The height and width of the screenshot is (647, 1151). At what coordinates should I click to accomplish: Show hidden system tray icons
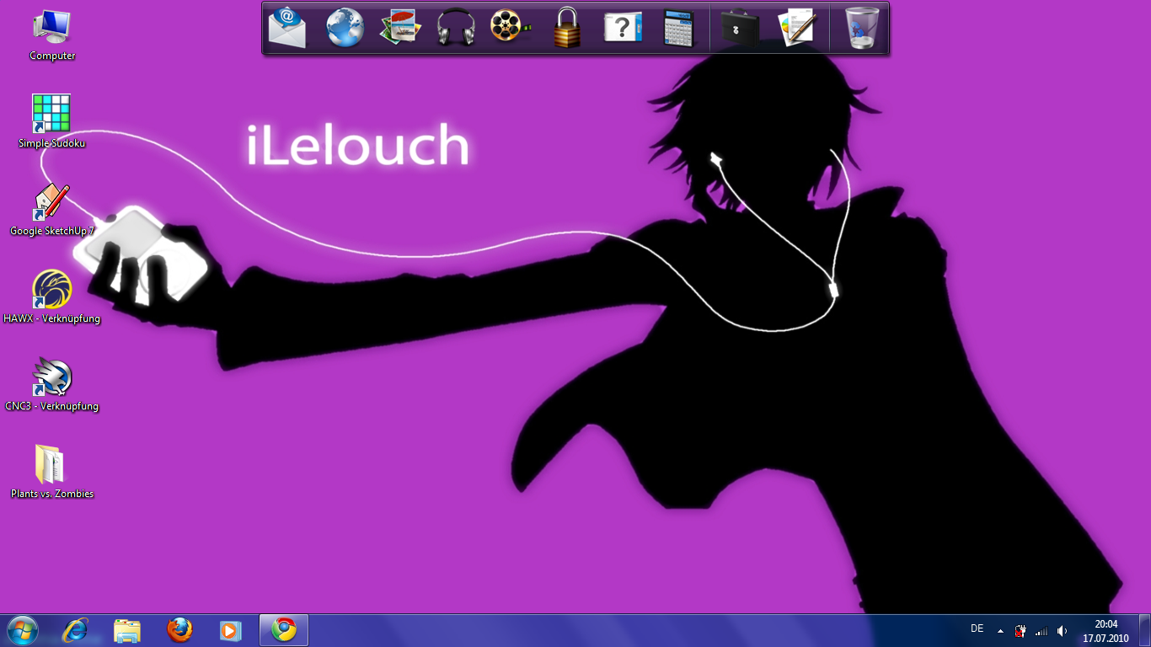1000,630
